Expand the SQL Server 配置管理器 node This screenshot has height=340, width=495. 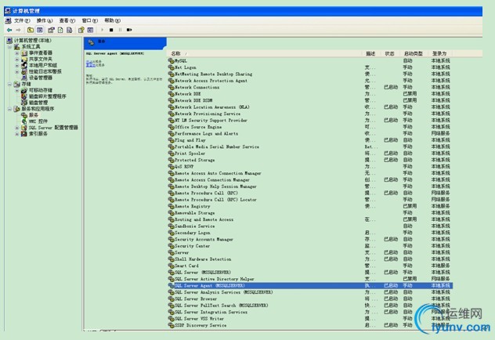[16, 128]
